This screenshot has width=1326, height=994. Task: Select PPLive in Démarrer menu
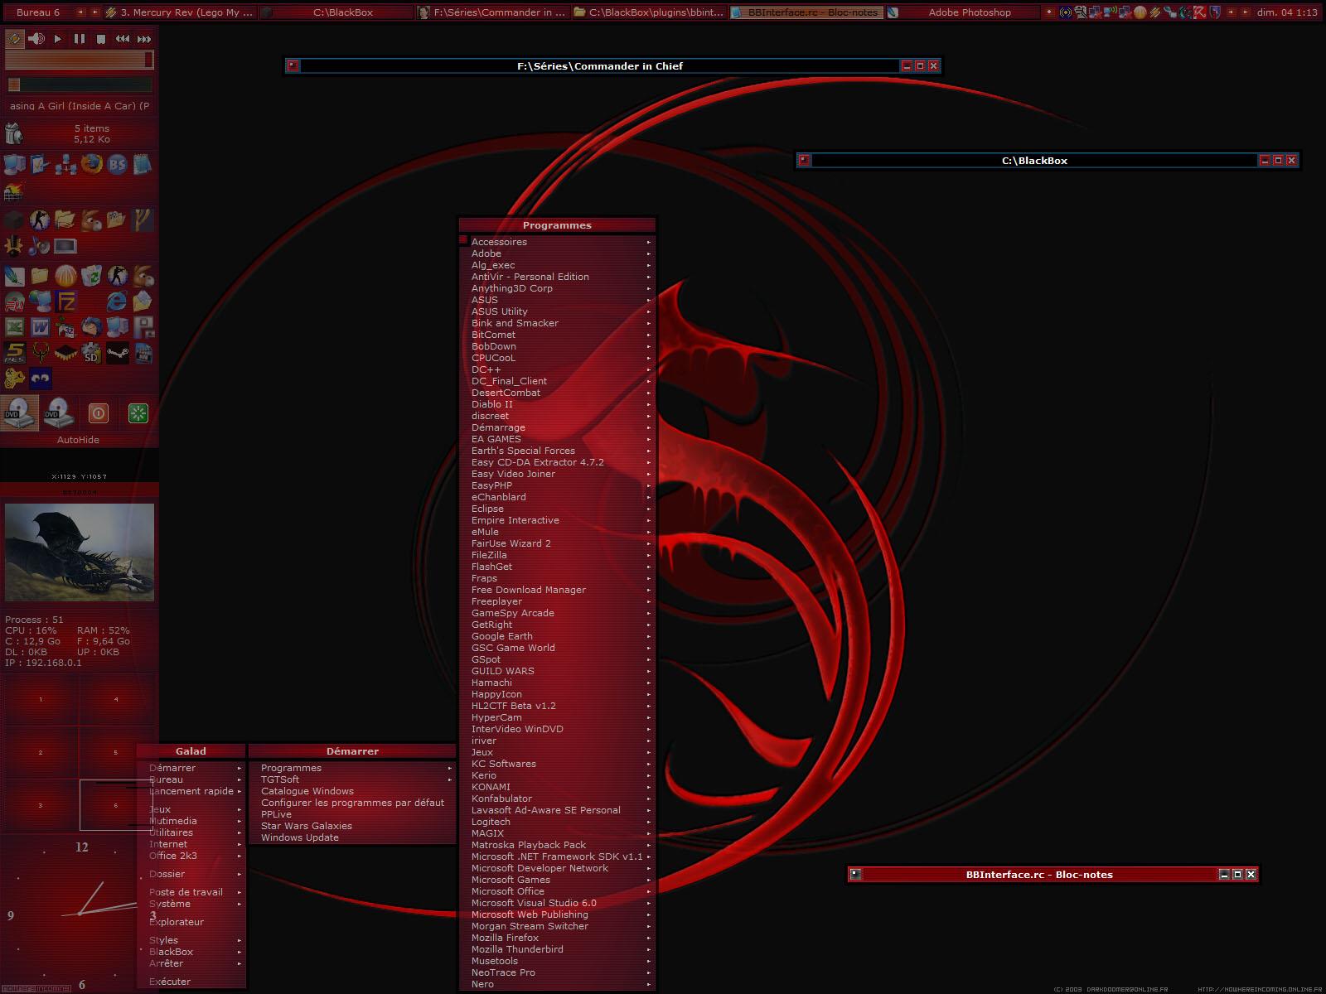point(353,814)
